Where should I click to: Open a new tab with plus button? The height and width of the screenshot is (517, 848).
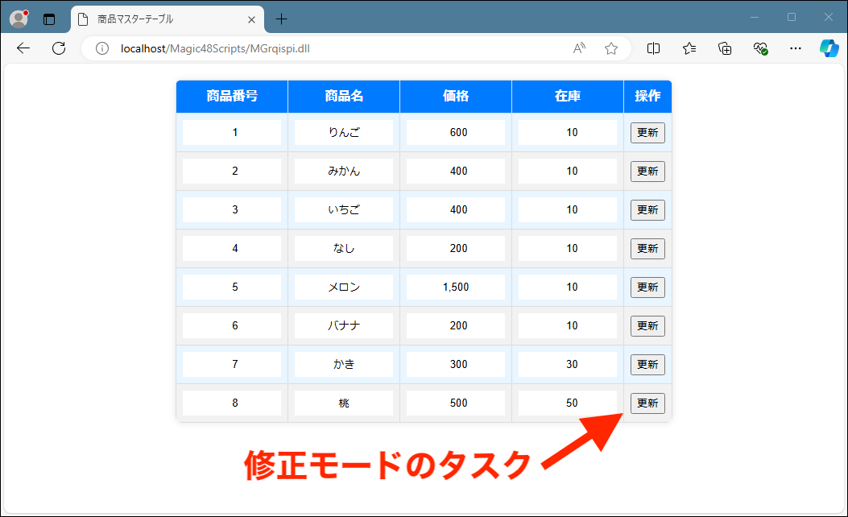tap(281, 19)
